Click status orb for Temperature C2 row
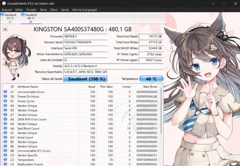The image size is (240, 166). pyautogui.click(x=5, y=159)
